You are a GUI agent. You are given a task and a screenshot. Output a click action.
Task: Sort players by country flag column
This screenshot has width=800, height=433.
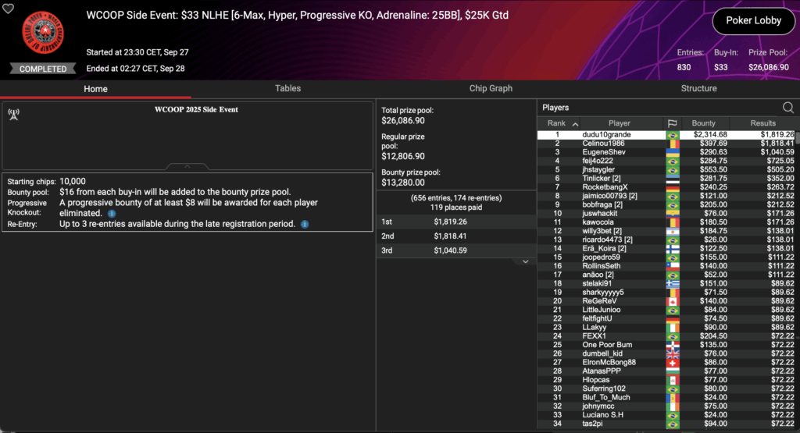click(672, 123)
